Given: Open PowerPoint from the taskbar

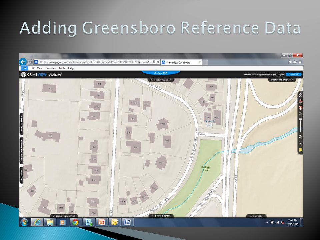Looking at the screenshot, I should click(102, 222).
